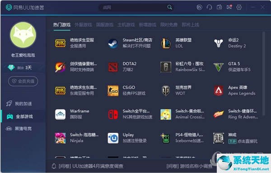Open the wallet icon in title bar
Viewport: 271px width, 173px height.
[x=220, y=7]
